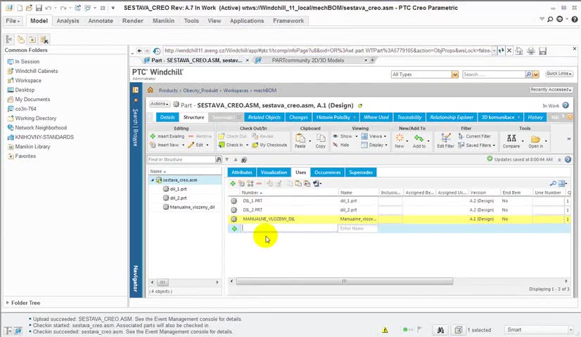Refresh the embedded browser page
Screen dimensions: 581x337
coord(502,51)
